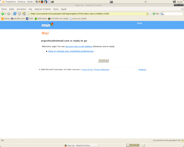Open the Softcatalà bookmark
Viewport: 184px width, 147px height.
click(40, 19)
